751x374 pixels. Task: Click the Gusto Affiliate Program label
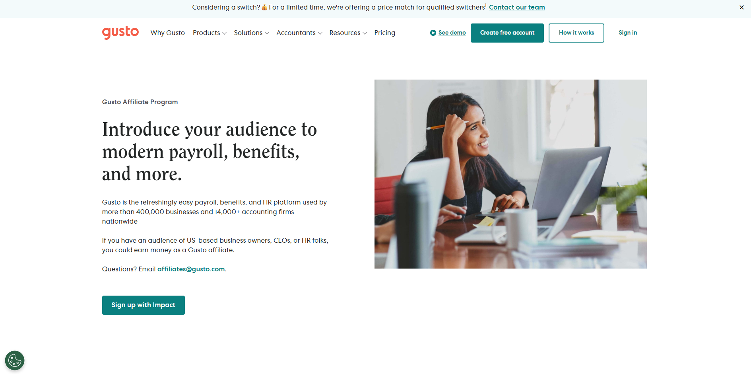140,102
